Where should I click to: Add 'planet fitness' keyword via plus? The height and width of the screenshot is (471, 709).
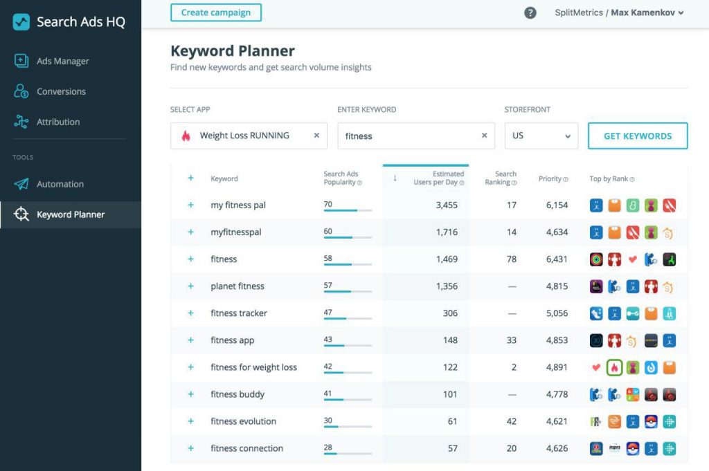point(190,286)
